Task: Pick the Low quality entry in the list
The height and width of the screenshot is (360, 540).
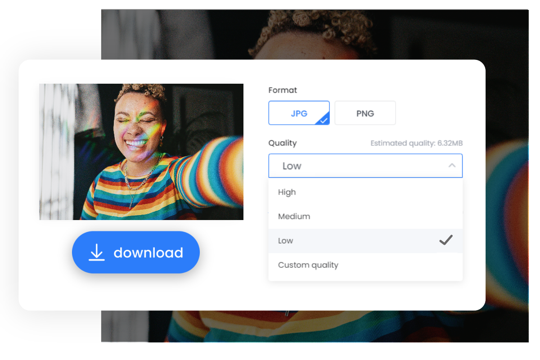Action: (286, 241)
